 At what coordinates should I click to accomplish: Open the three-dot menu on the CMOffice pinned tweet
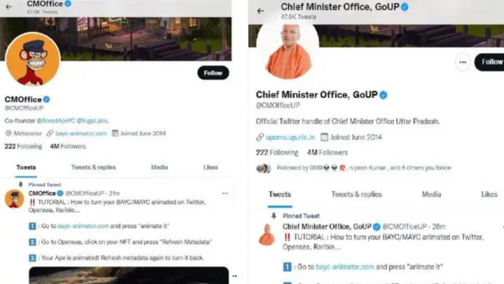225,193
